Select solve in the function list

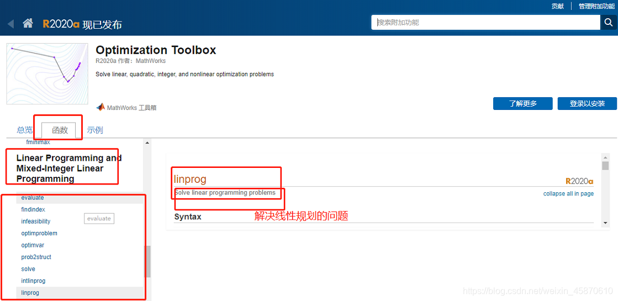[28, 269]
